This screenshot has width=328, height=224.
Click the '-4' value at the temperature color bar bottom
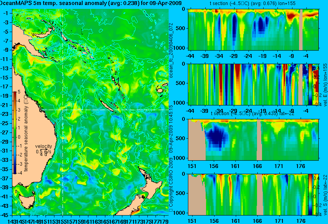19,173
